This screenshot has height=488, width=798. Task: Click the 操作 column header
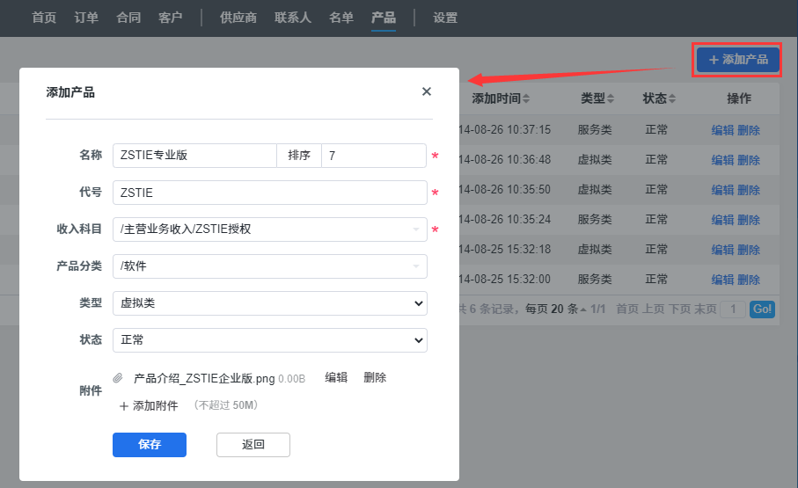(739, 98)
